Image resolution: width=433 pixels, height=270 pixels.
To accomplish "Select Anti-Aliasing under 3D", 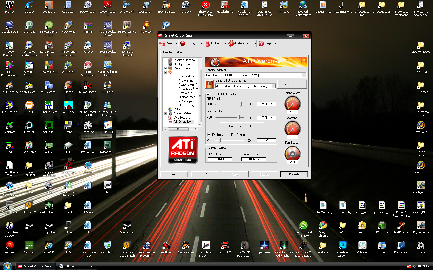I will click(186, 80).
